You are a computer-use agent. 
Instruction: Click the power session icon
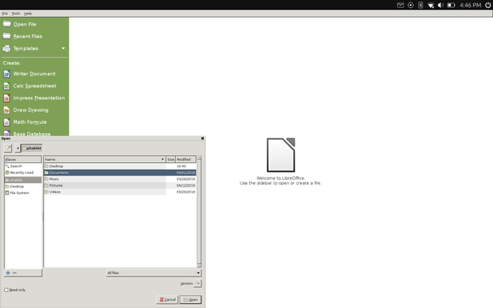pos(488,5)
